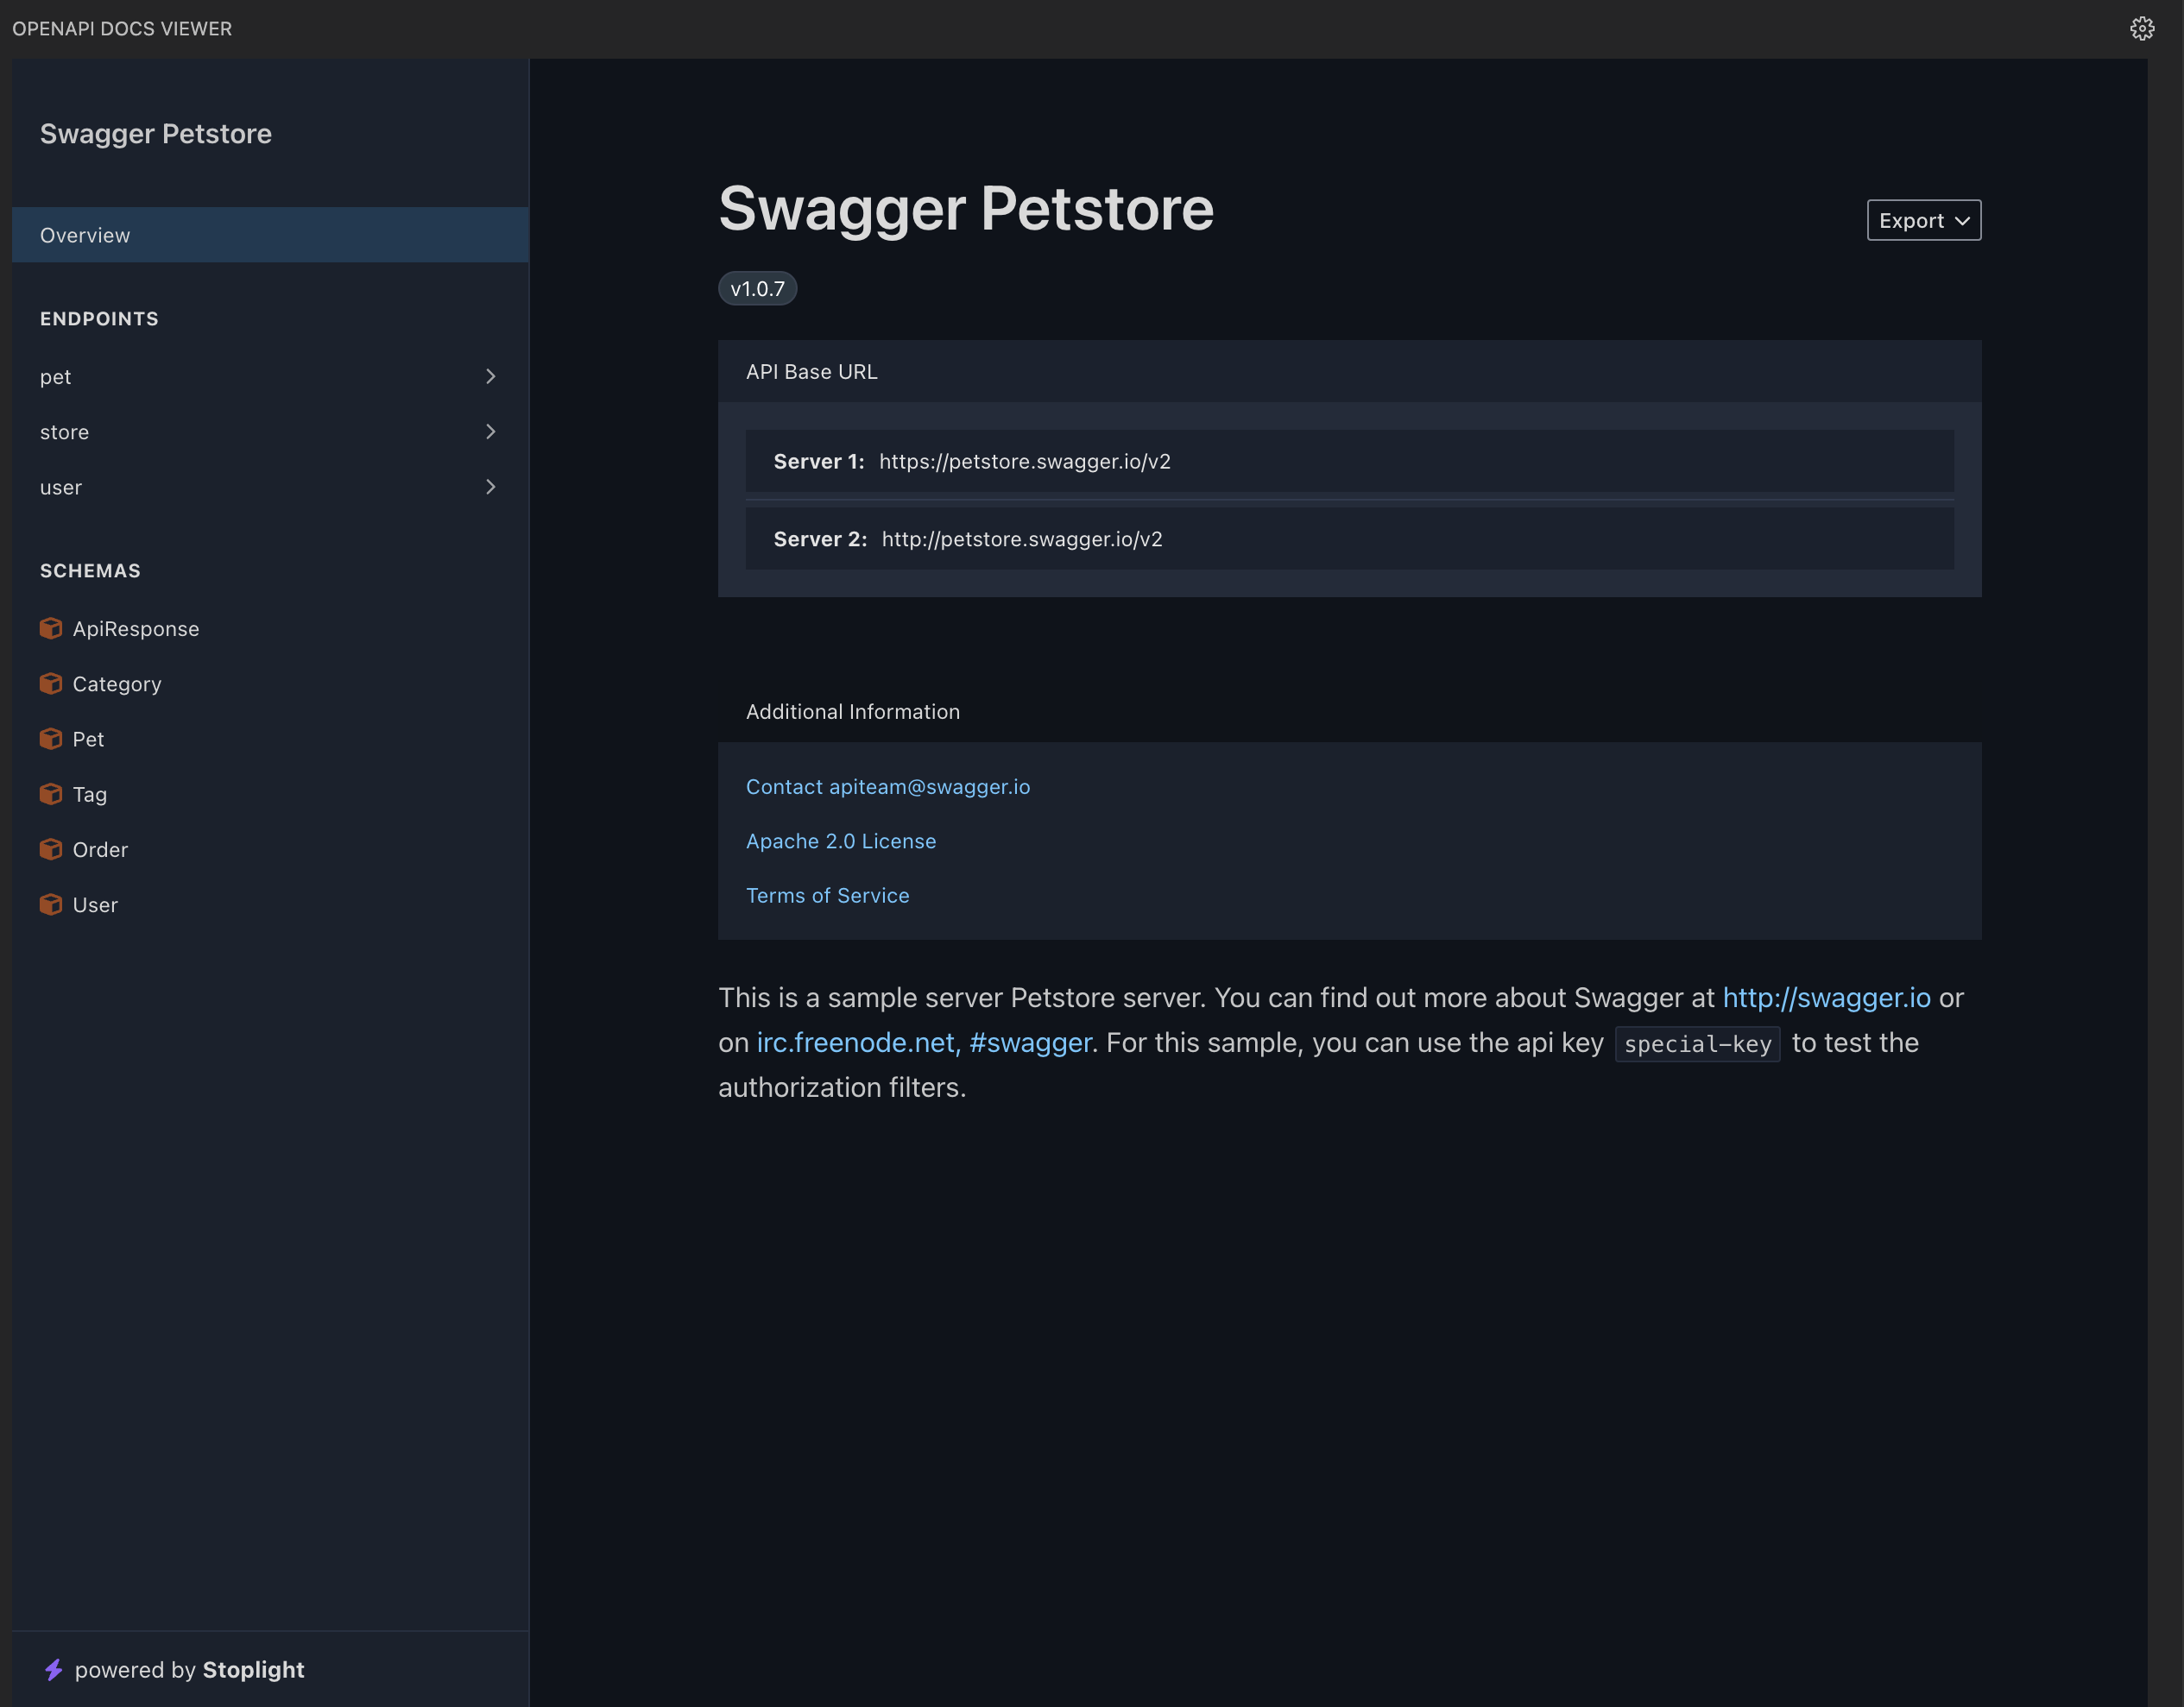Click the Tag schema cube icon
Screen dimensions: 2184x1707
point(51,793)
